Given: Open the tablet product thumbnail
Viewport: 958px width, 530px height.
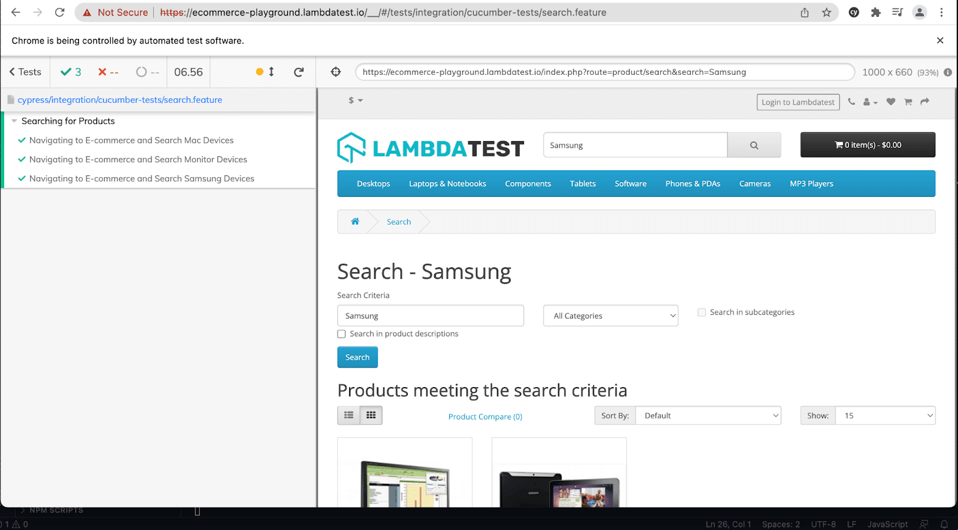Looking at the screenshot, I should 559,473.
